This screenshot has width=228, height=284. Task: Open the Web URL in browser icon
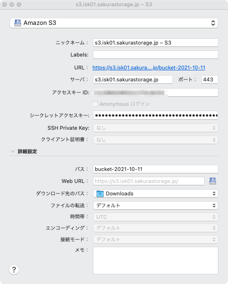tap(213, 181)
